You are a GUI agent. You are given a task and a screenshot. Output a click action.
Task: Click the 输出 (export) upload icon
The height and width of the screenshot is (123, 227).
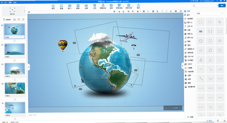138,6
